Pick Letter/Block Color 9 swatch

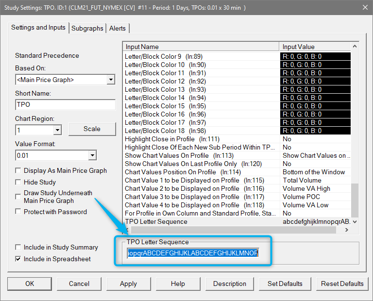[x=315, y=56]
